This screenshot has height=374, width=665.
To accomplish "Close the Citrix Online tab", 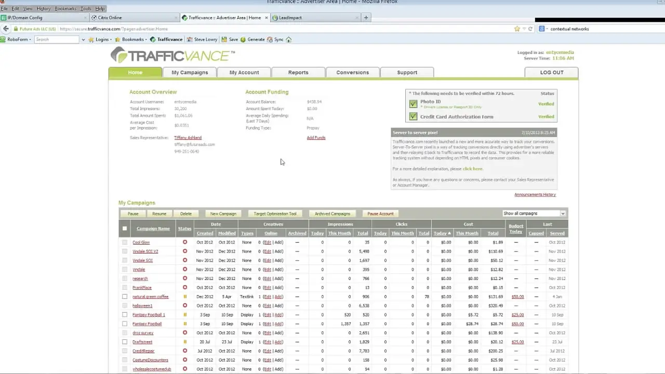I will tap(176, 18).
